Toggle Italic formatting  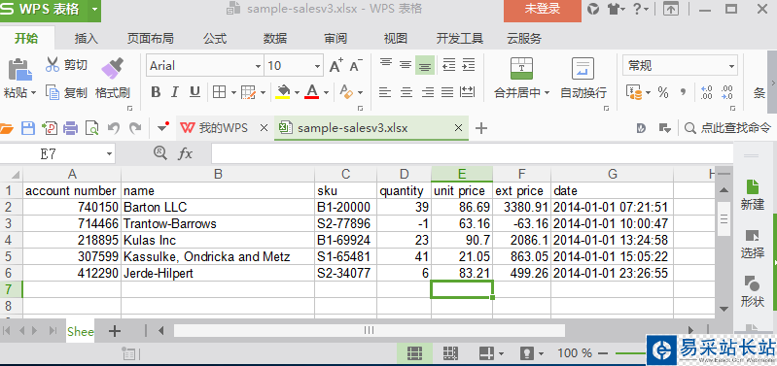click(174, 92)
